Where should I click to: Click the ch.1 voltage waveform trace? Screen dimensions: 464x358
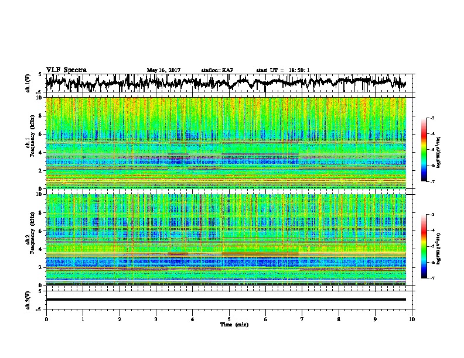point(226,82)
